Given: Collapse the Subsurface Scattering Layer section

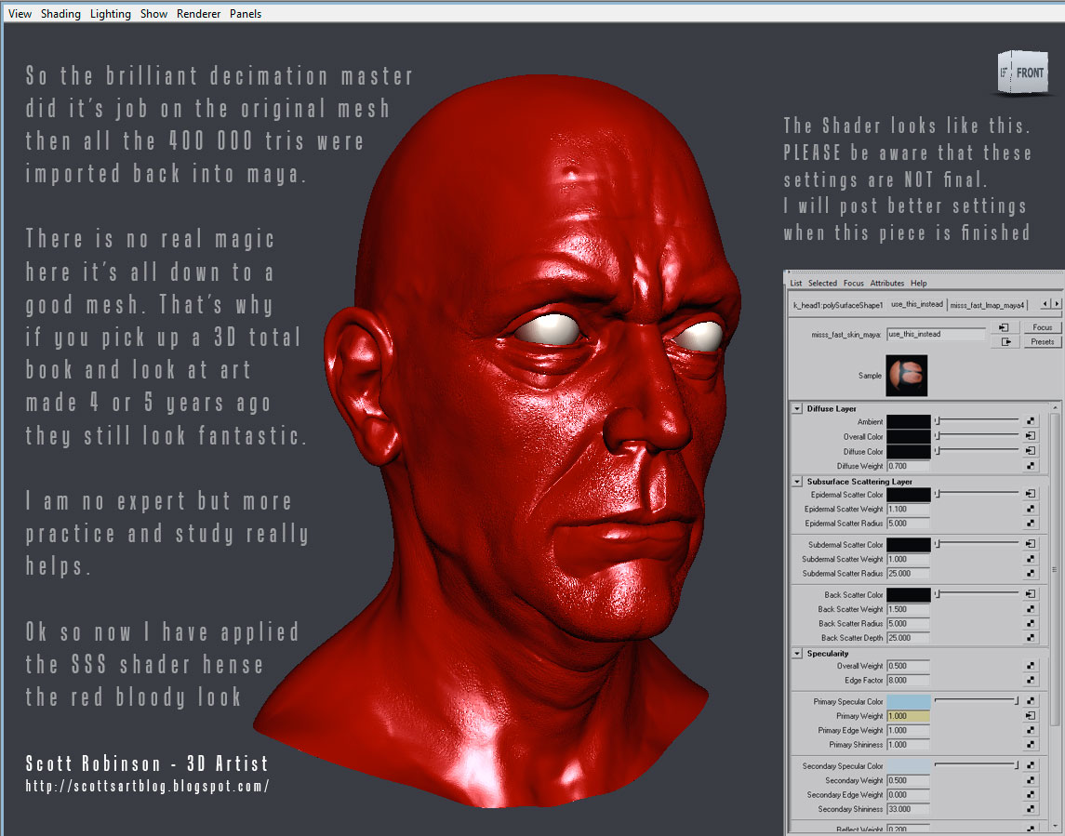Looking at the screenshot, I should point(797,482).
